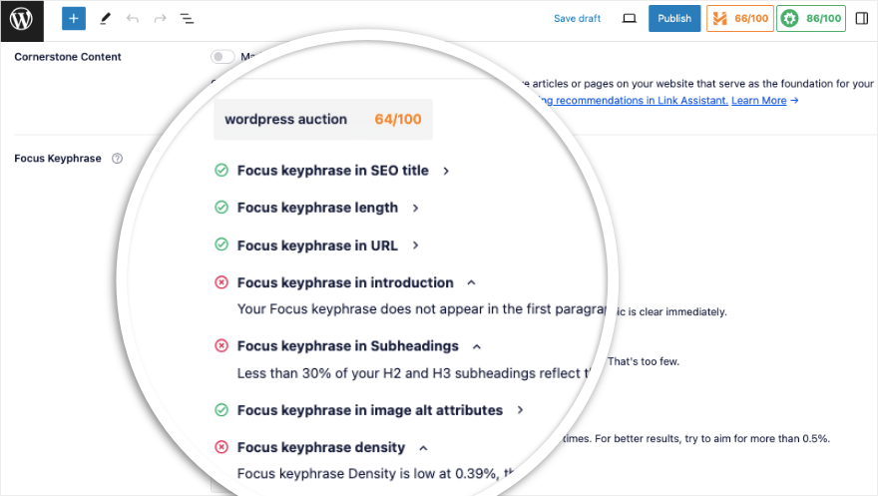Collapse Focus keyphrase density

[423, 448]
